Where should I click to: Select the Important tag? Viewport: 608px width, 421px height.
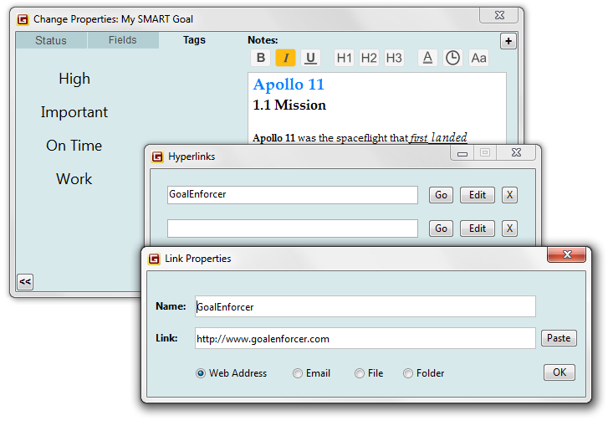[74, 112]
